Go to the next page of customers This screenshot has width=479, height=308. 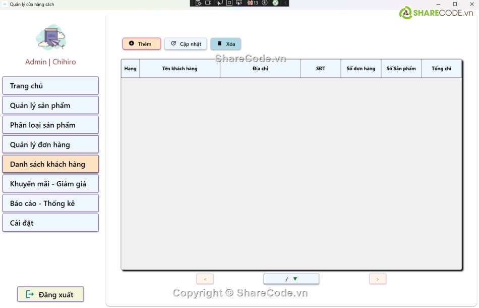(x=378, y=279)
